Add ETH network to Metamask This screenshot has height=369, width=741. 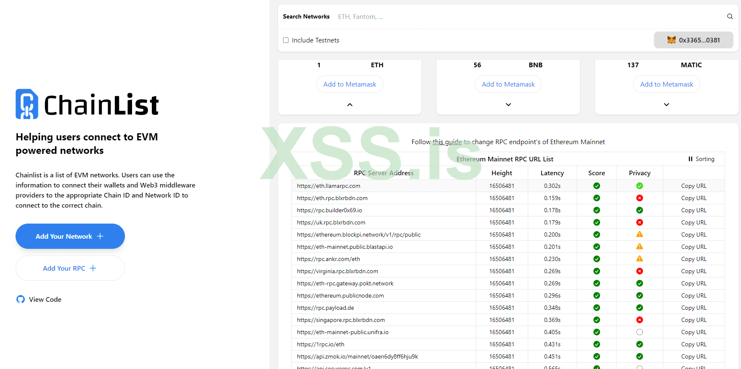pos(350,84)
